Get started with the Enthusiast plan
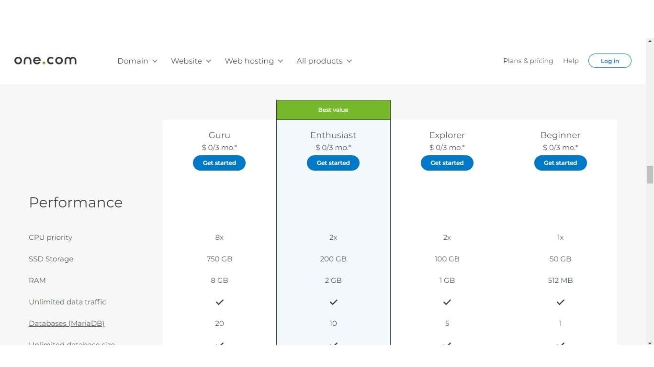The image size is (654, 367). [x=333, y=163]
